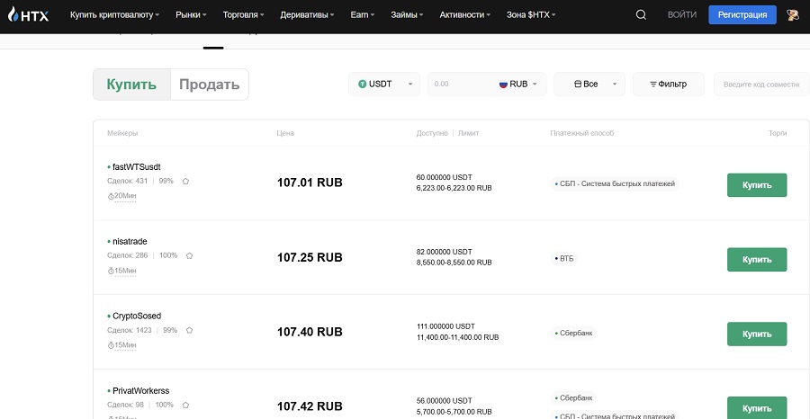Click the HTX logo
The height and width of the screenshot is (419, 810).
coord(28,15)
